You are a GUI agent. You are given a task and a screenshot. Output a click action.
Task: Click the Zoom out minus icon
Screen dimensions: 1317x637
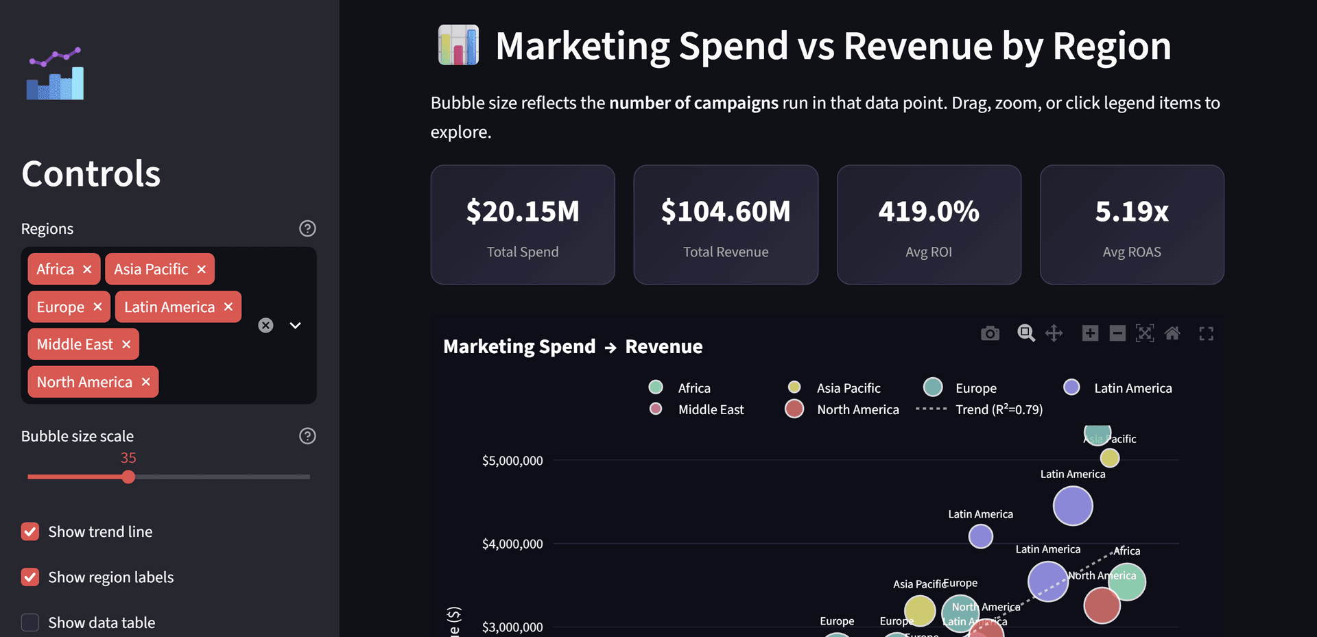1117,333
